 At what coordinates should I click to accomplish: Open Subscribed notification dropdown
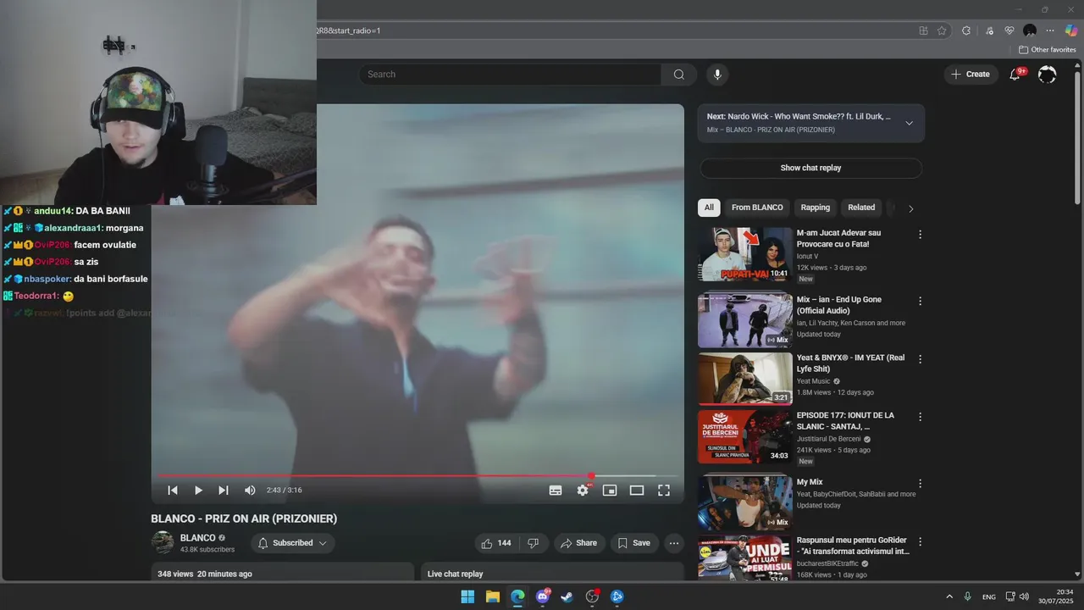(x=292, y=543)
